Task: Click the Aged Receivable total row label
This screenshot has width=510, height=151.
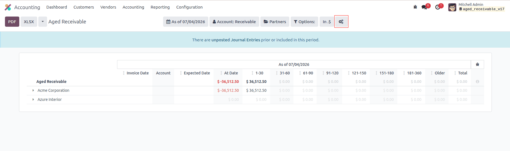Action: click(x=52, y=82)
